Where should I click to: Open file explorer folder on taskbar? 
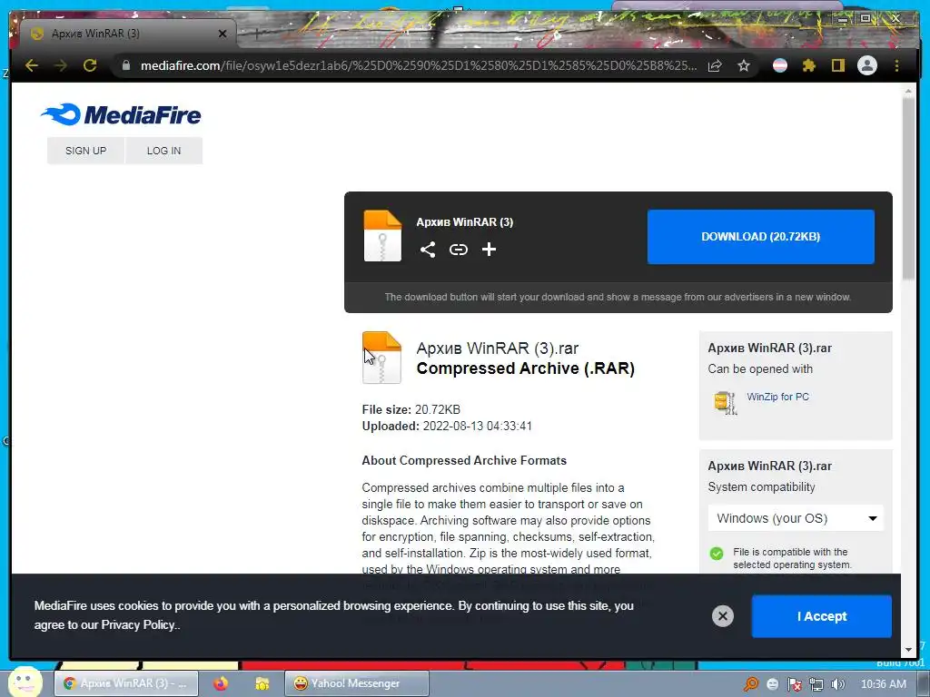click(x=262, y=683)
